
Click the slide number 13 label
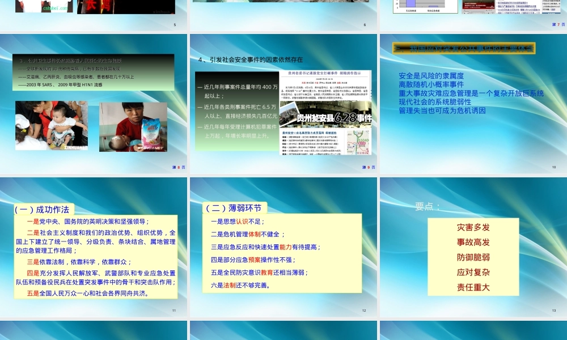[554, 311]
